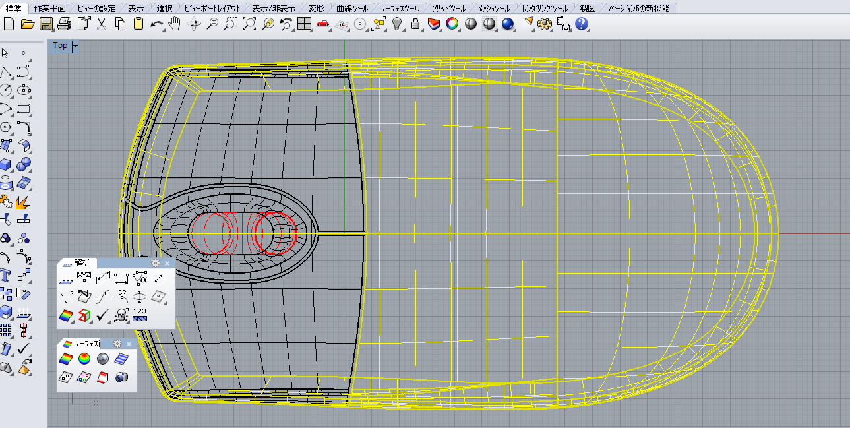The image size is (850, 428).
Task: Switch to the 曲線ツール tab
Action: pyautogui.click(x=352, y=8)
